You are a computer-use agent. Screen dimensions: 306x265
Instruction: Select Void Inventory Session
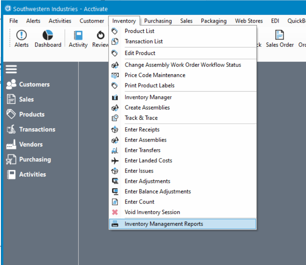(x=152, y=212)
